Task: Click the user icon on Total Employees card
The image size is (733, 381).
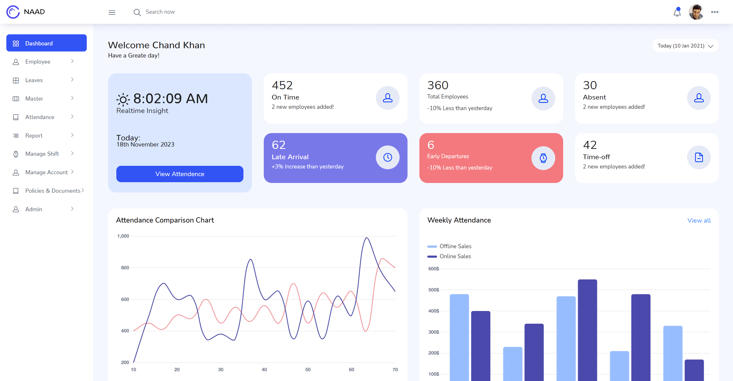Action: [x=543, y=98]
